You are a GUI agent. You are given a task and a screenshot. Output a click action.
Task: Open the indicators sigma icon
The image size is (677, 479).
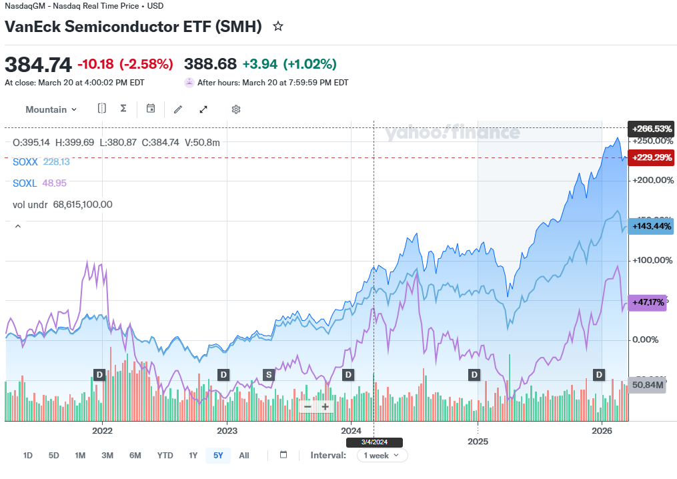point(123,109)
